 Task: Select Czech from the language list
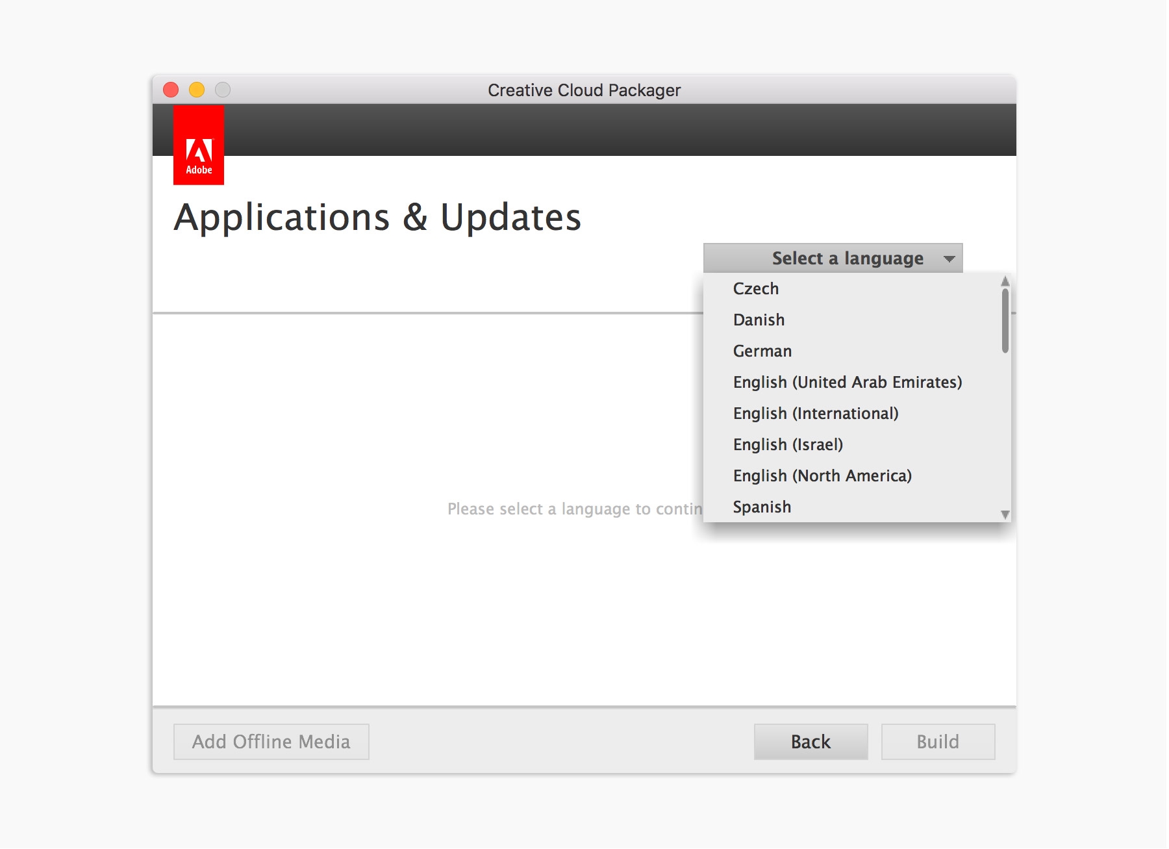[x=756, y=288]
